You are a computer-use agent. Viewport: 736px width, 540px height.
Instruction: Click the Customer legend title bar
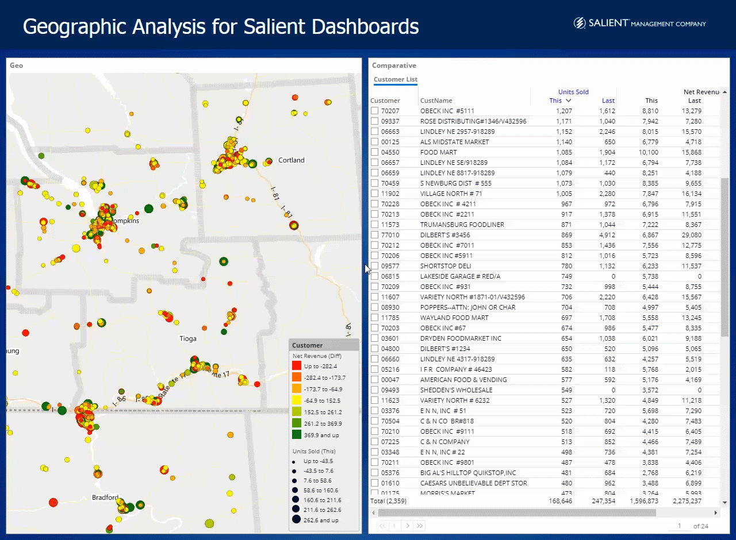click(324, 345)
